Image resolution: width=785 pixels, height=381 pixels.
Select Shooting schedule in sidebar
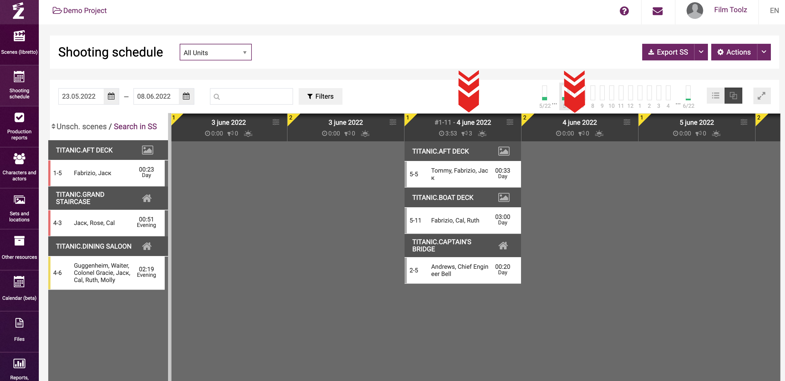19,85
